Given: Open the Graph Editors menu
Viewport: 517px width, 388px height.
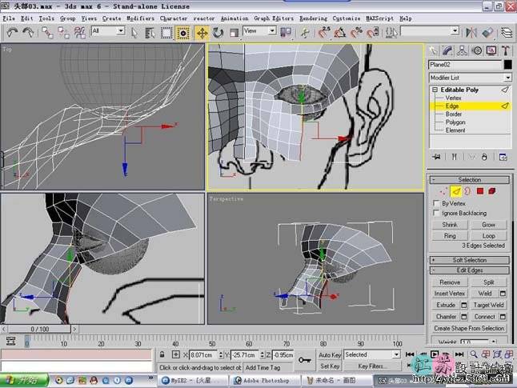Looking at the screenshot, I should (274, 18).
